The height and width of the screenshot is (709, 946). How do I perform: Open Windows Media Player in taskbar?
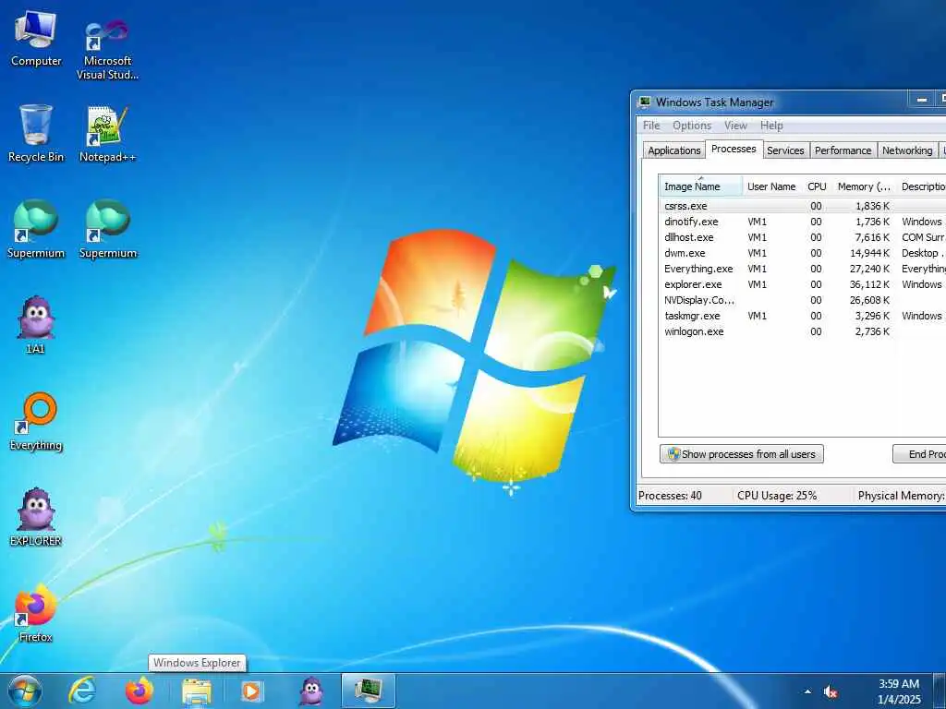click(251, 691)
